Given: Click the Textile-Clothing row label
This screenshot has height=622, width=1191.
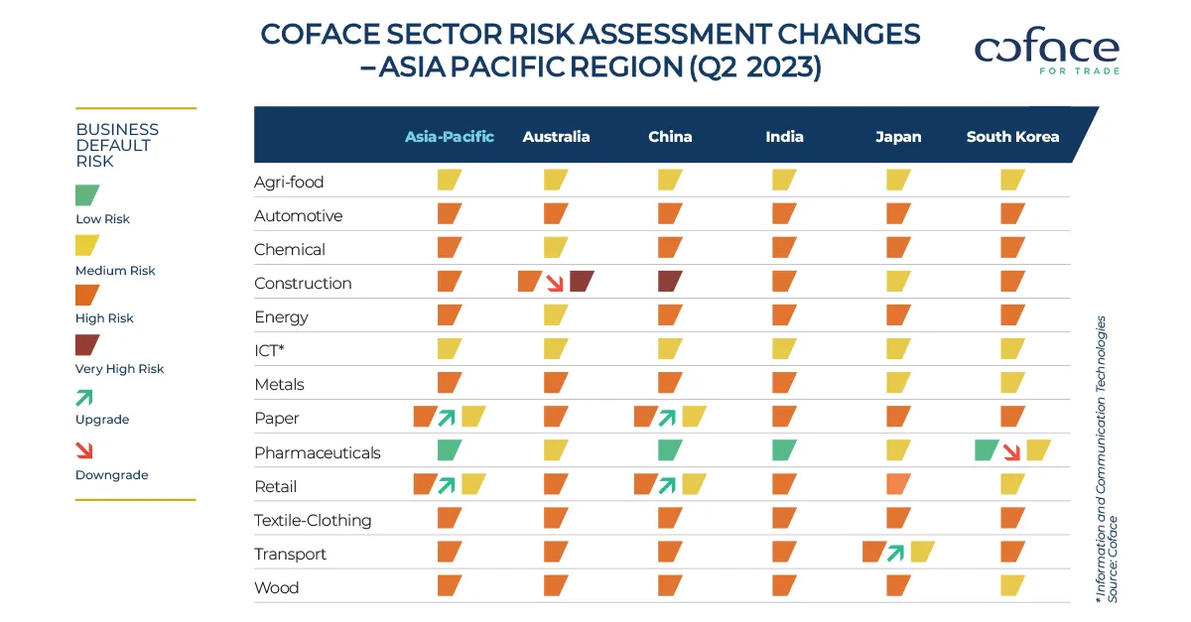Looking at the screenshot, I should [x=313, y=520].
